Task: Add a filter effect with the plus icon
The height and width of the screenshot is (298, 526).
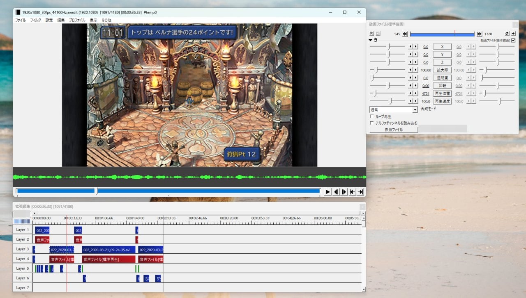Action: coord(513,34)
